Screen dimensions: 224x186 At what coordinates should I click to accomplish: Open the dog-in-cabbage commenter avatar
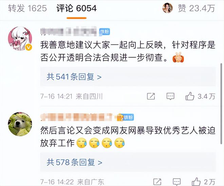(x=20, y=124)
